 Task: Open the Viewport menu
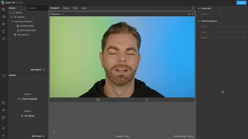55,8
